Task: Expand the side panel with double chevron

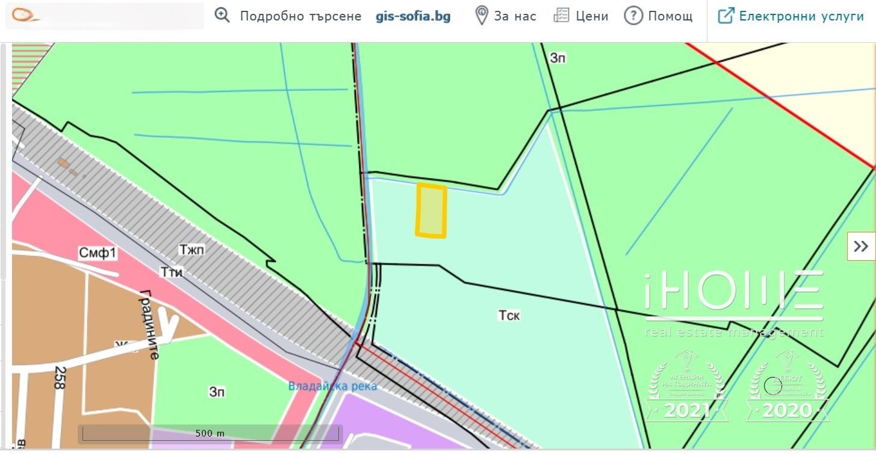Action: point(861,246)
